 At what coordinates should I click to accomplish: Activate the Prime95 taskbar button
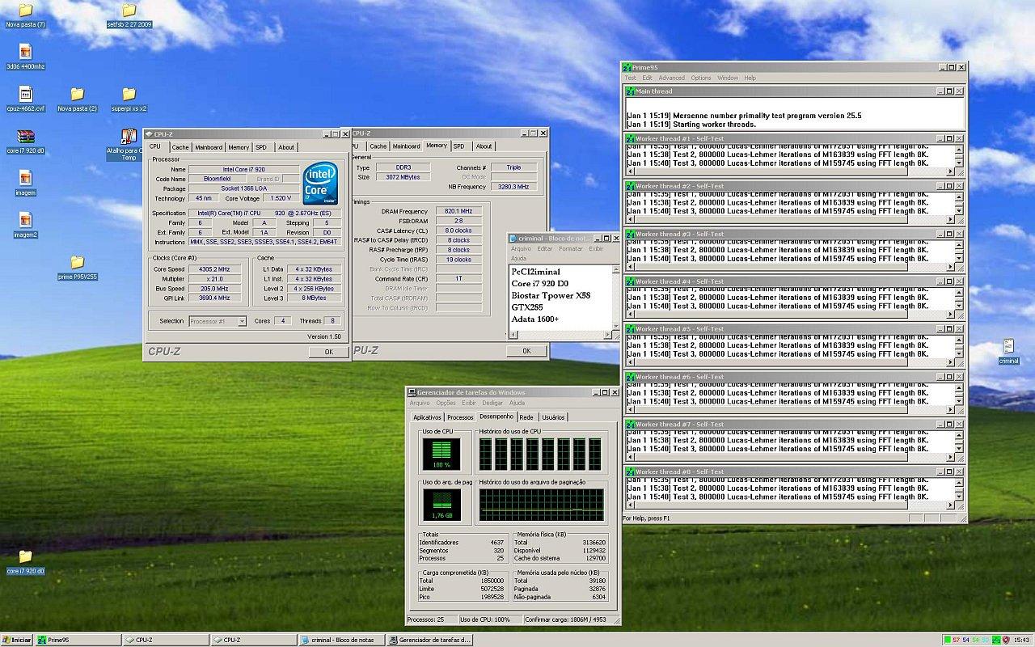click(x=78, y=640)
